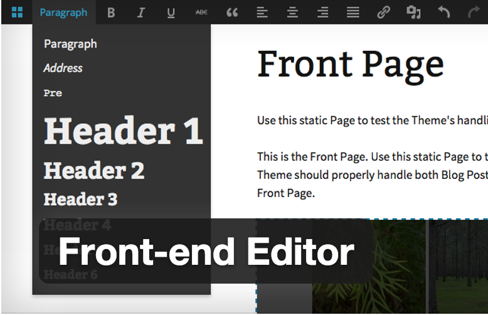Justify text alignment
The width and height of the screenshot is (488, 315).
coord(353,13)
